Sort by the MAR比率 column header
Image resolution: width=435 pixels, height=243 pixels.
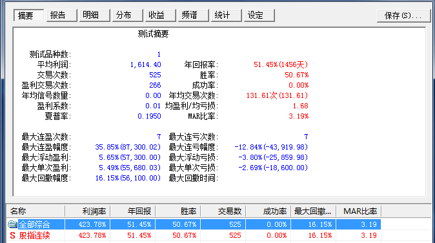tap(359, 211)
